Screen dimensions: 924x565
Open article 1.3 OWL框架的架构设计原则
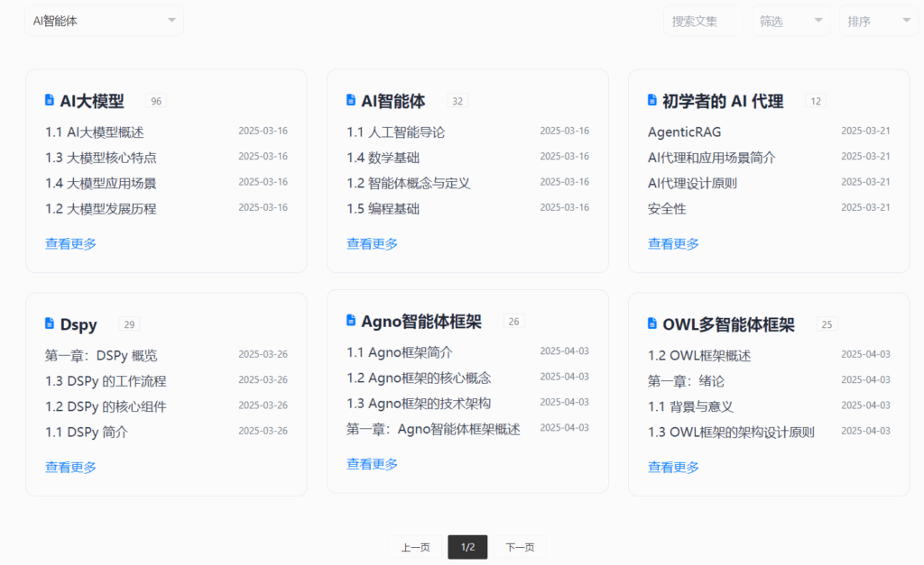[731, 432]
